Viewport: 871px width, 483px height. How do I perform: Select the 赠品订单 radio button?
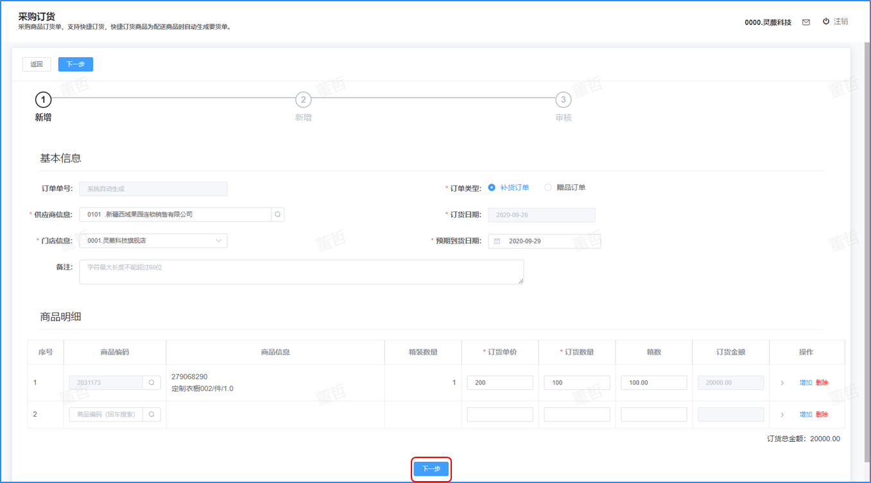pyautogui.click(x=548, y=188)
